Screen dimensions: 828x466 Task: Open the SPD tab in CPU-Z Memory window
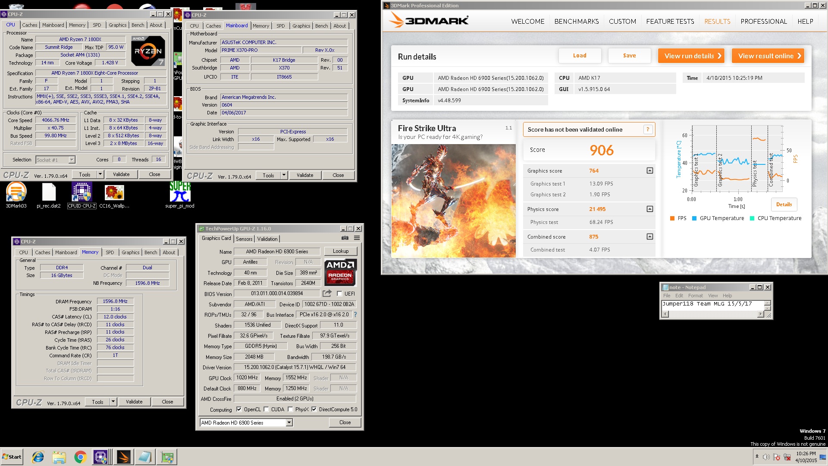pyautogui.click(x=110, y=252)
